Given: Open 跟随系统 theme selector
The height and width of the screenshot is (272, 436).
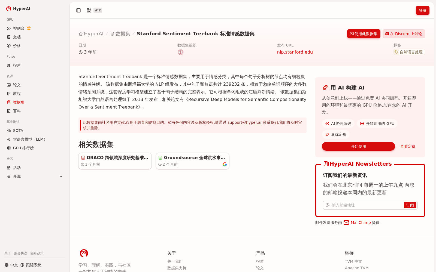Looking at the screenshot, I should click(31, 265).
